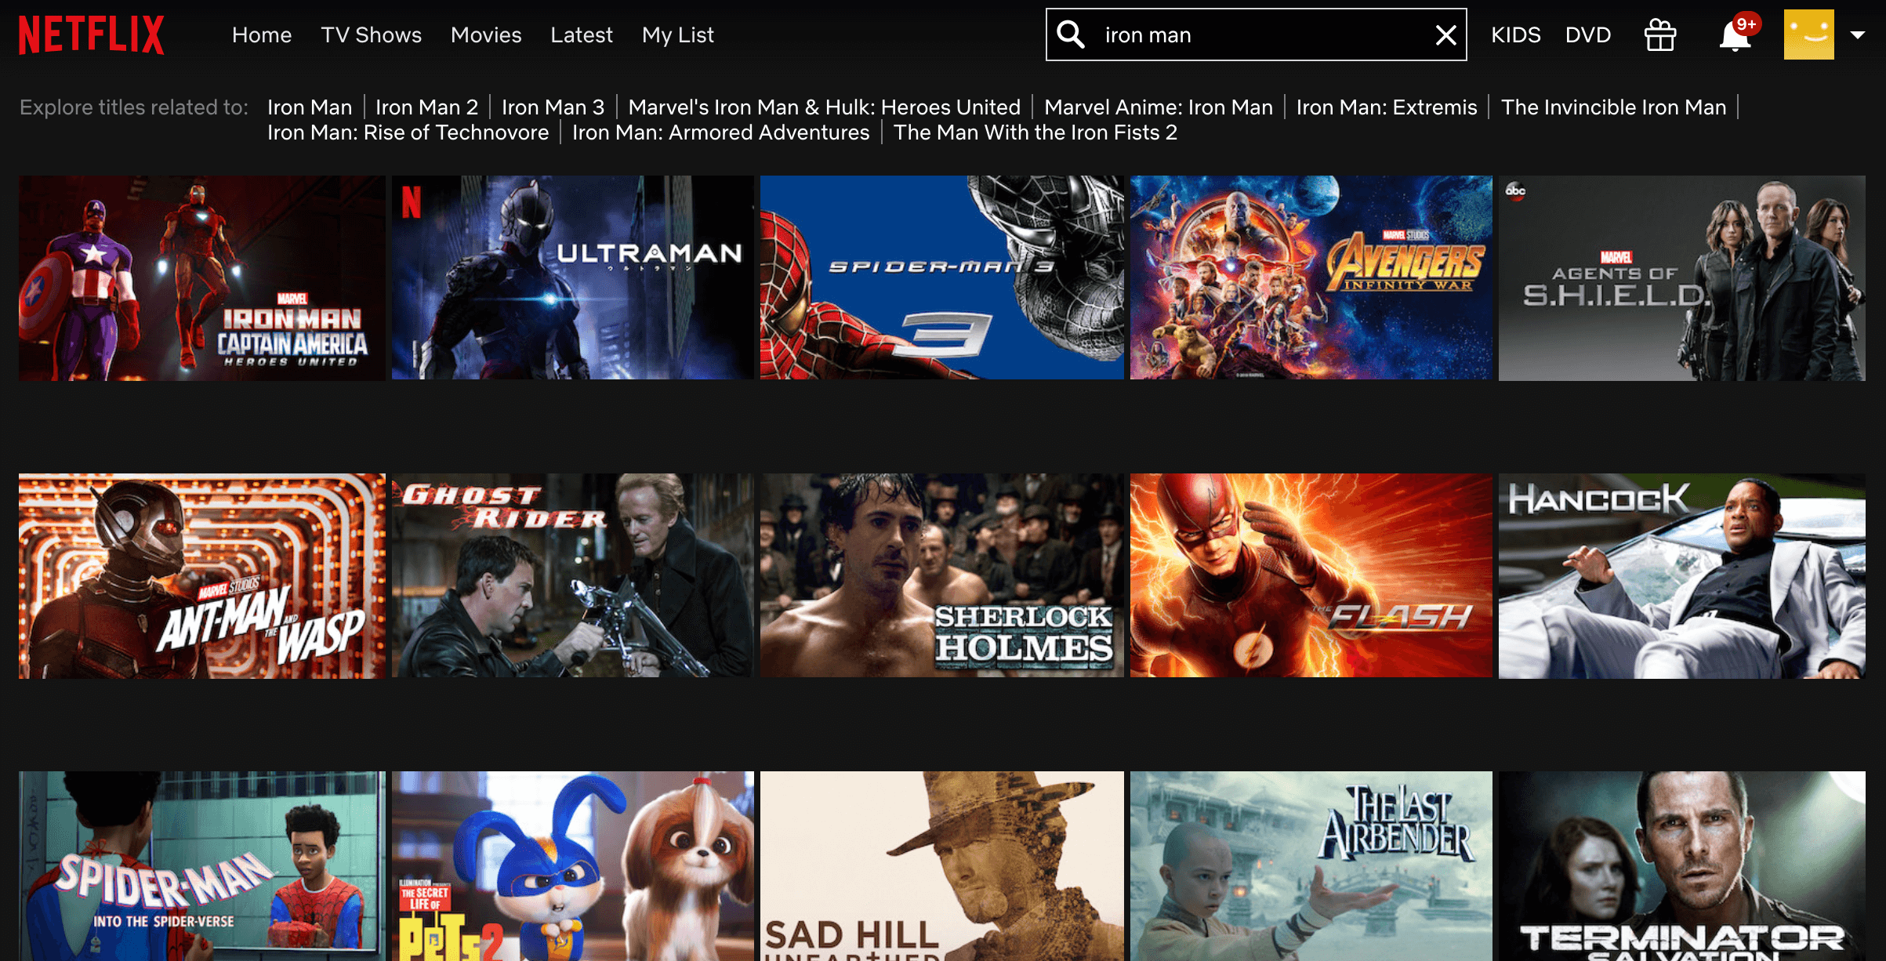Click the notifications bell icon

[x=1733, y=34]
